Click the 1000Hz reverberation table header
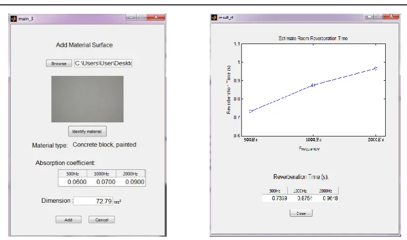This screenshot has width=407, height=240. pyautogui.click(x=300, y=191)
